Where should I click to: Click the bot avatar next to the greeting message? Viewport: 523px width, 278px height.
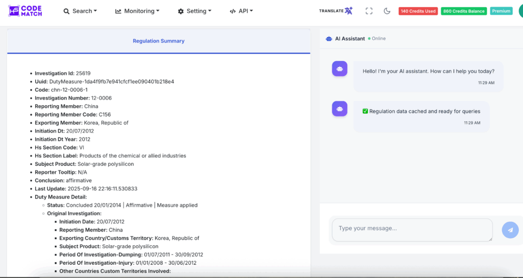click(340, 69)
